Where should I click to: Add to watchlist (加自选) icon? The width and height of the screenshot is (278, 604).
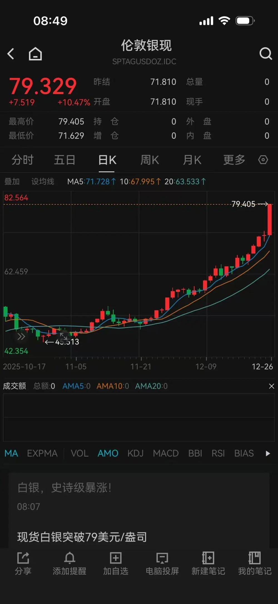pyautogui.click(x=116, y=563)
